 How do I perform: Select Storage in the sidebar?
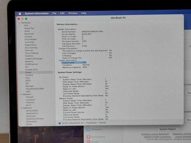pyautogui.click(x=29, y=86)
